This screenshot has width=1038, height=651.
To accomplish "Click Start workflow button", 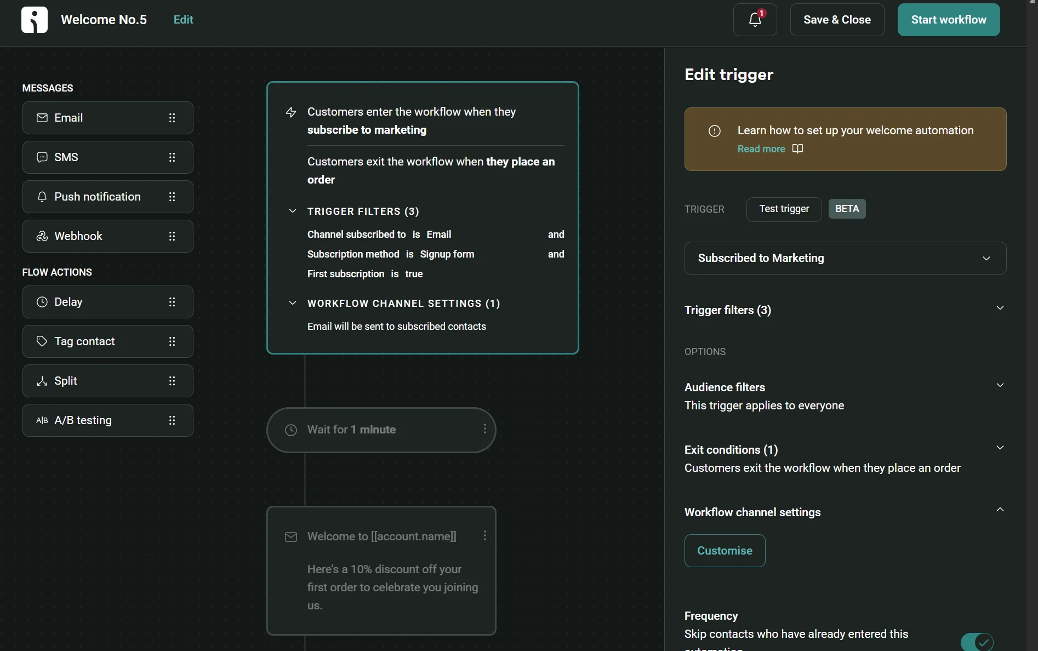I will [x=948, y=20].
